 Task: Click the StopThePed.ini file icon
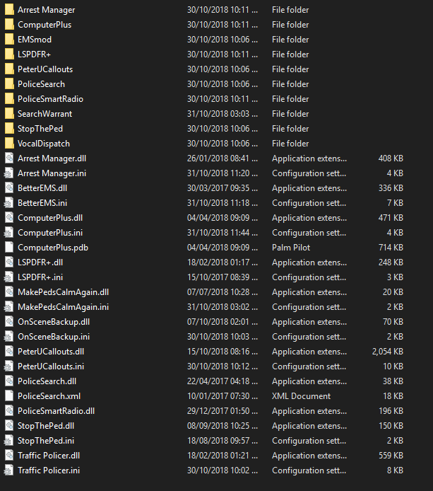coord(8,441)
